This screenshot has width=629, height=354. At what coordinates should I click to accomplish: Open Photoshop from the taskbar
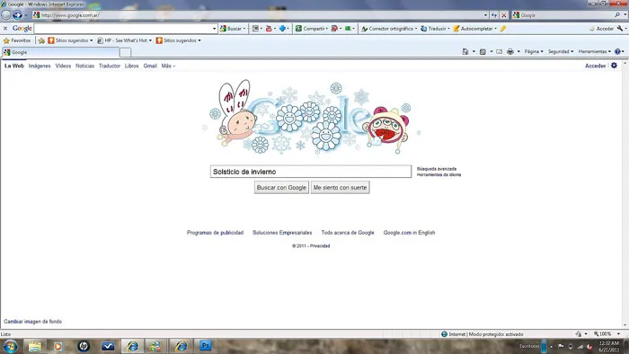click(206, 346)
